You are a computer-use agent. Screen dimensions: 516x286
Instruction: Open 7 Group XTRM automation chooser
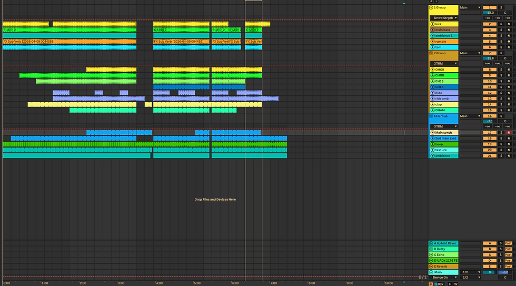click(444, 64)
